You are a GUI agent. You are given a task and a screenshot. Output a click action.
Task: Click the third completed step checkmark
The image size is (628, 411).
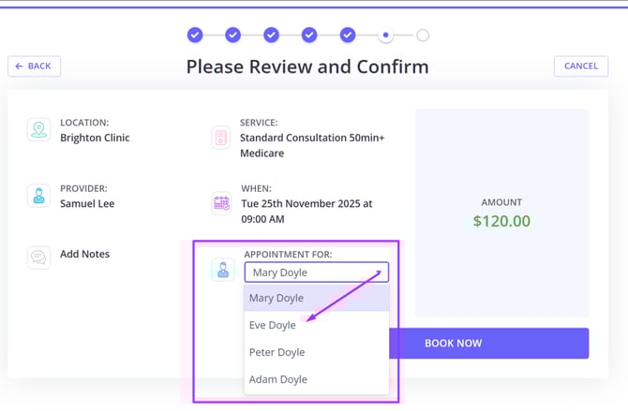[271, 36]
